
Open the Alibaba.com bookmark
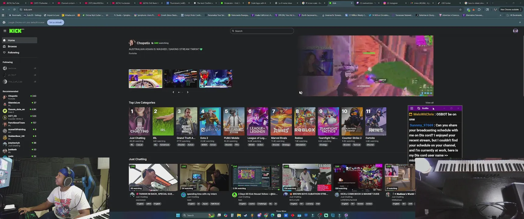[x=69, y=15]
